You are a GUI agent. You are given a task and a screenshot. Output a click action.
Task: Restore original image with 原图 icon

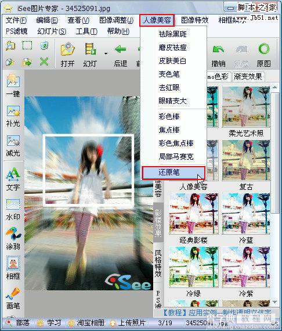point(264,55)
